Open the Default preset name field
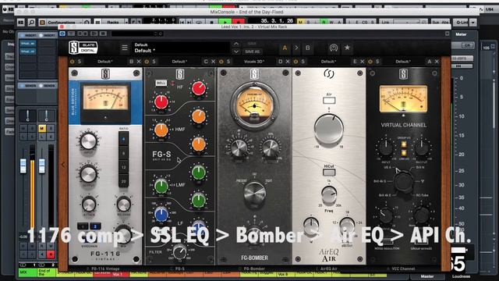The image size is (499, 281). click(x=180, y=48)
